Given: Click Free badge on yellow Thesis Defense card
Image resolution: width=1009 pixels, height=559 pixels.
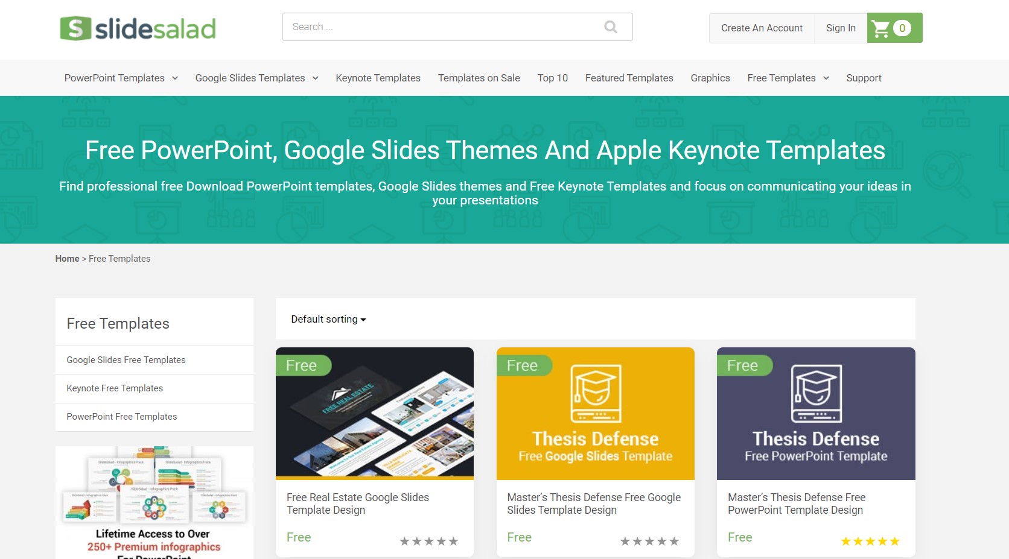Looking at the screenshot, I should [x=524, y=365].
